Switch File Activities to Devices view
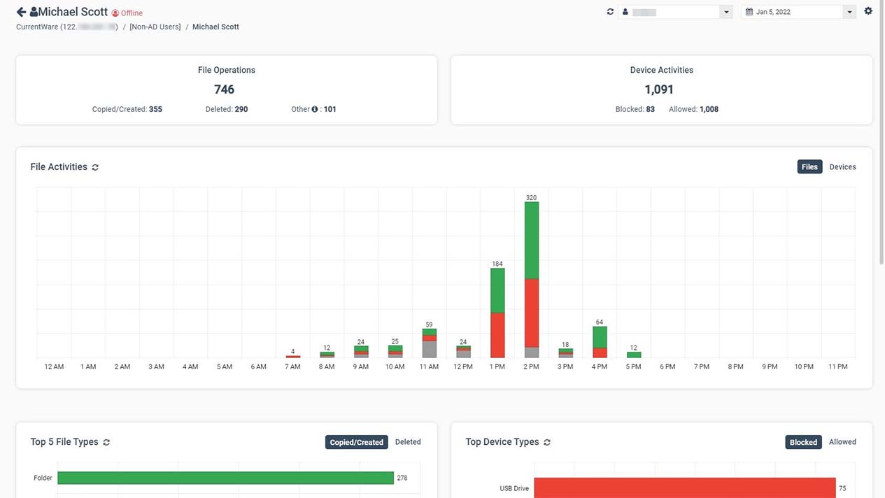 842,167
